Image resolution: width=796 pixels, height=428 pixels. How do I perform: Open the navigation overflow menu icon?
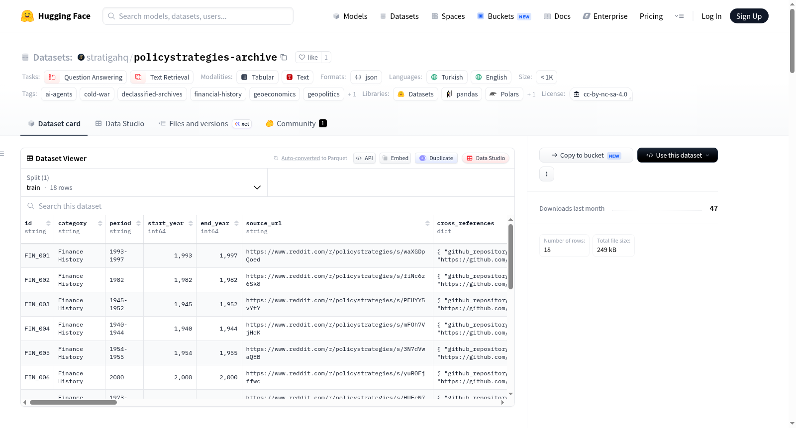point(679,16)
